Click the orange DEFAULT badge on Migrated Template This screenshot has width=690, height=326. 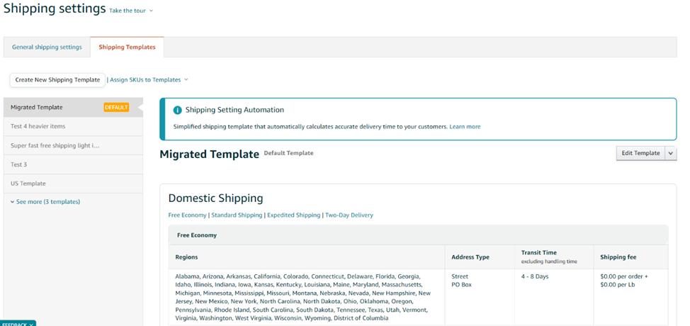pos(116,108)
